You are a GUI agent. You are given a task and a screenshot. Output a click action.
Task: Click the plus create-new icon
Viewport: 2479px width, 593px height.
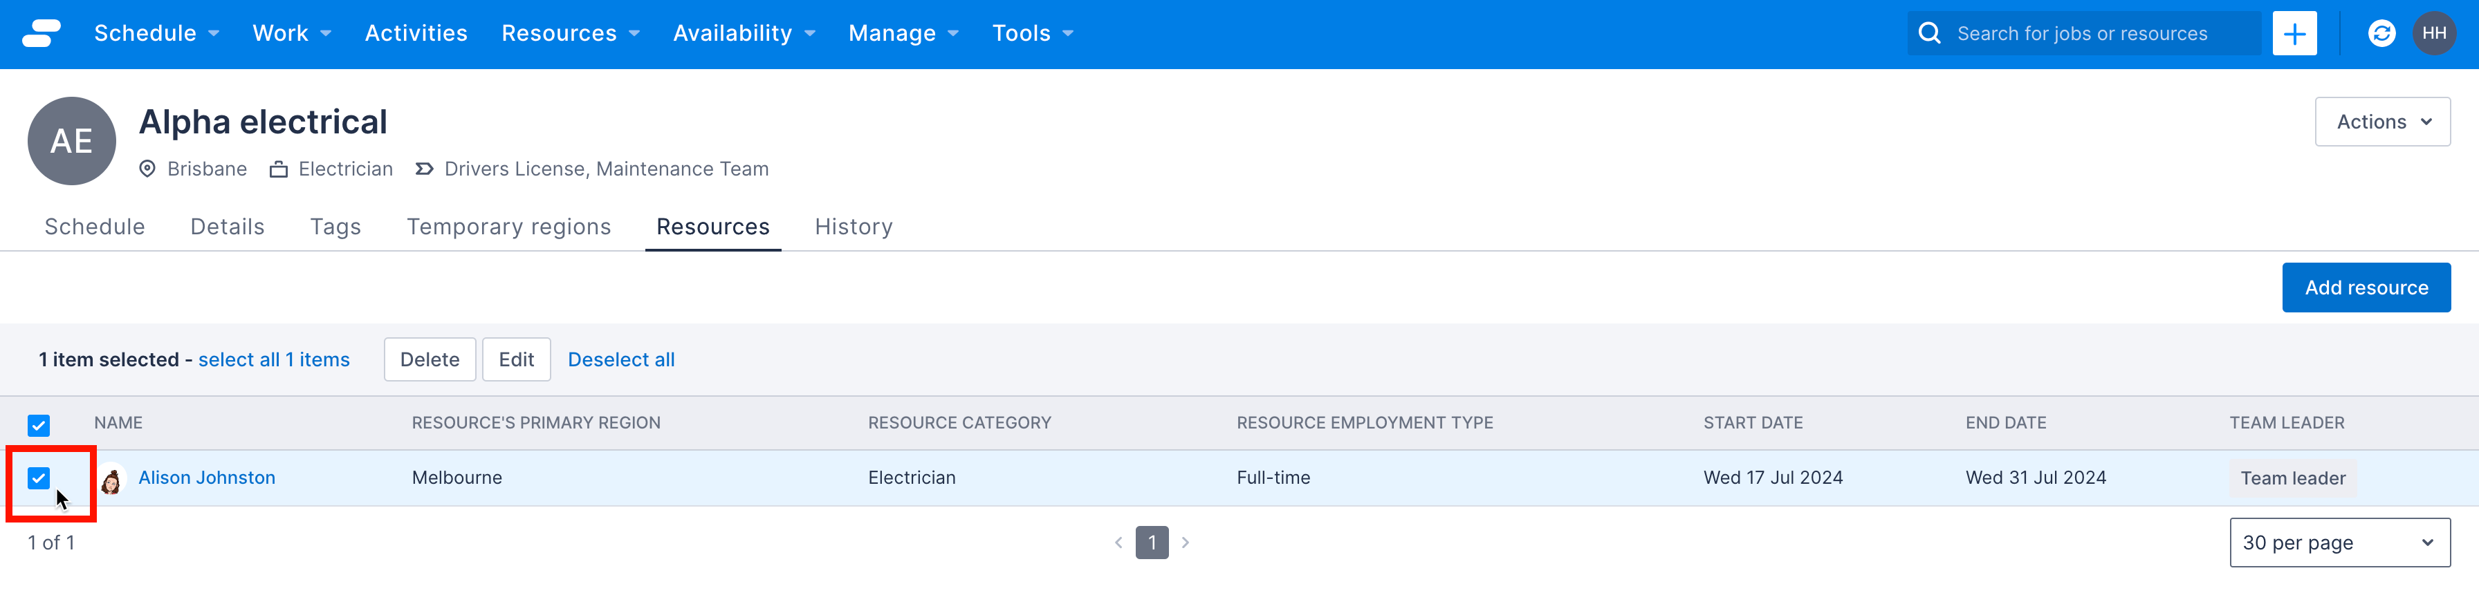2293,34
